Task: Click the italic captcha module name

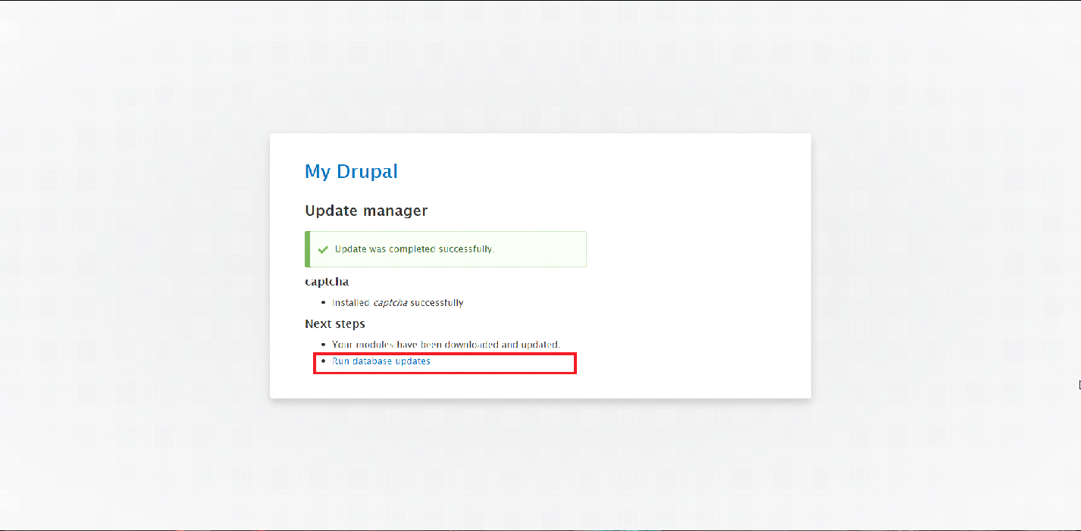Action: (x=390, y=303)
